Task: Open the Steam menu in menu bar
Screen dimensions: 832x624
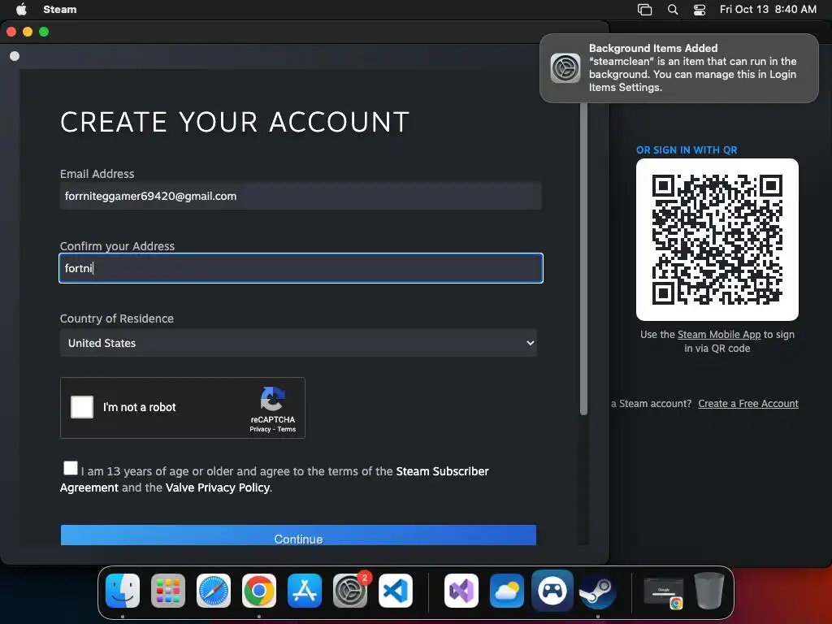Action: pyautogui.click(x=60, y=9)
